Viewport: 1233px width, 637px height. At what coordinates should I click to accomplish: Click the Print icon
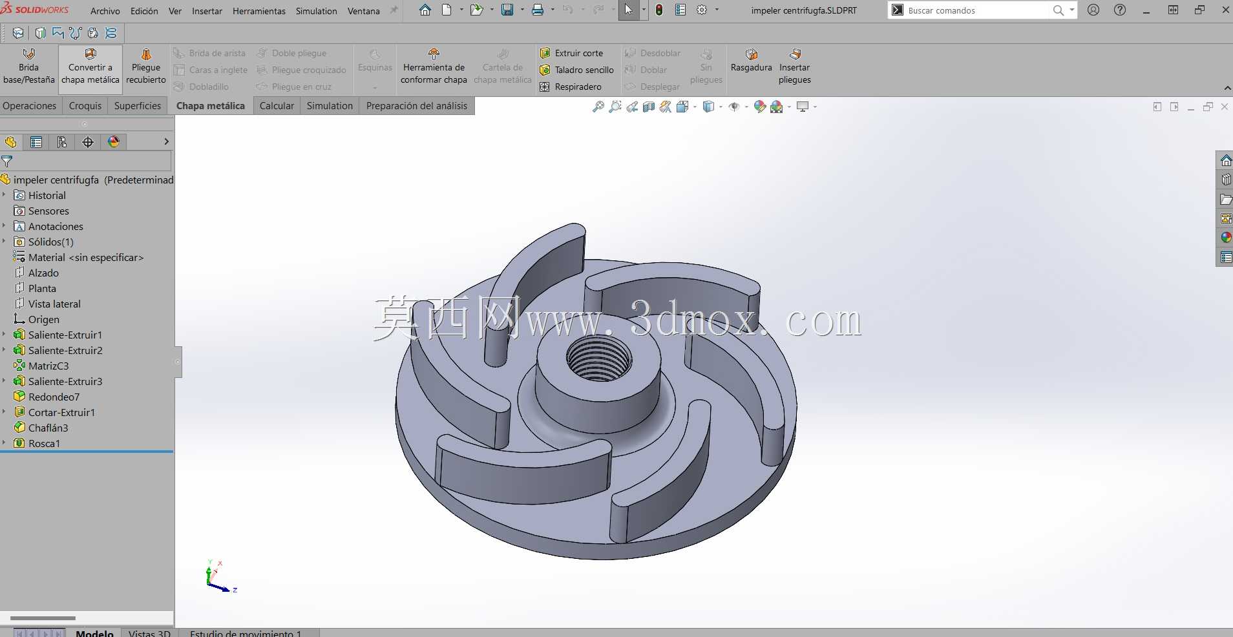click(538, 10)
